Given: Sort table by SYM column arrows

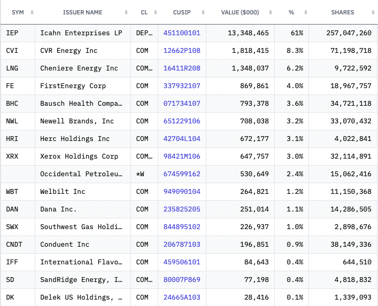Looking at the screenshot, I should (x=32, y=12).
